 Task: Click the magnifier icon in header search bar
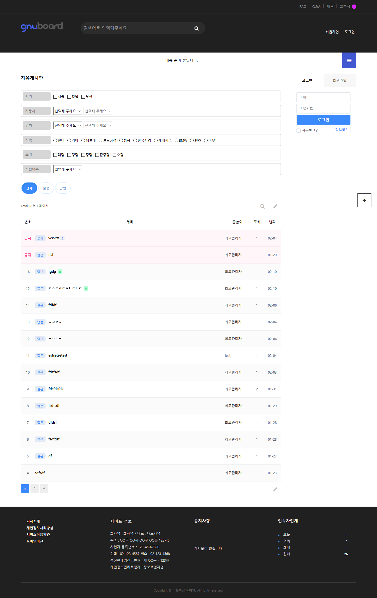point(196,29)
